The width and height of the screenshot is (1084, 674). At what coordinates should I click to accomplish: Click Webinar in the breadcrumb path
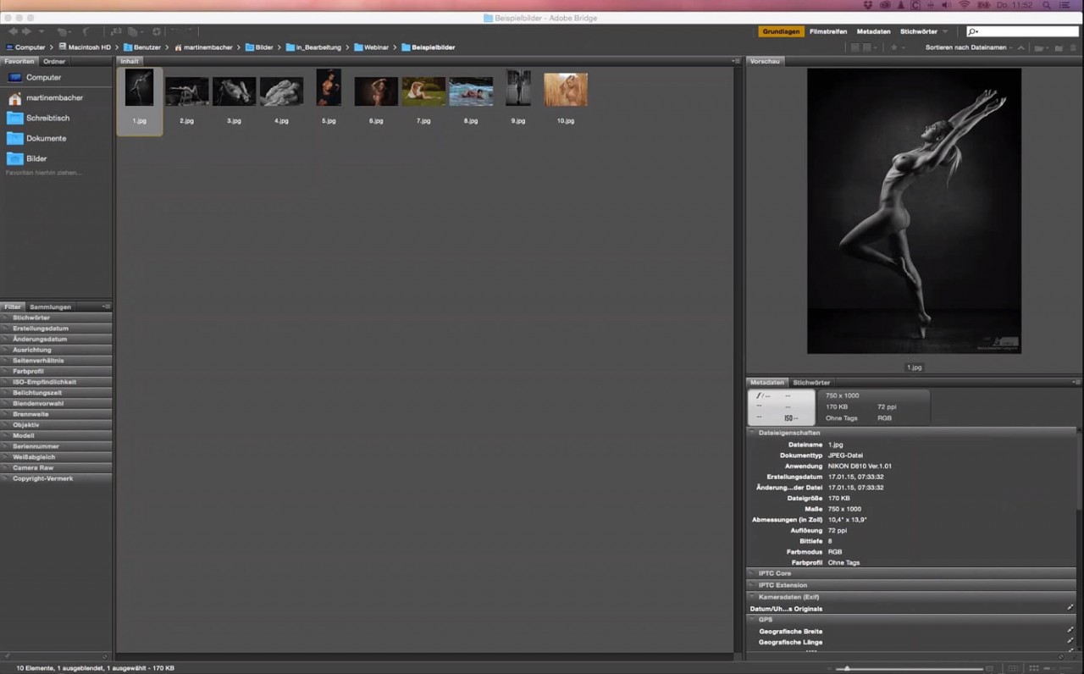coord(376,47)
